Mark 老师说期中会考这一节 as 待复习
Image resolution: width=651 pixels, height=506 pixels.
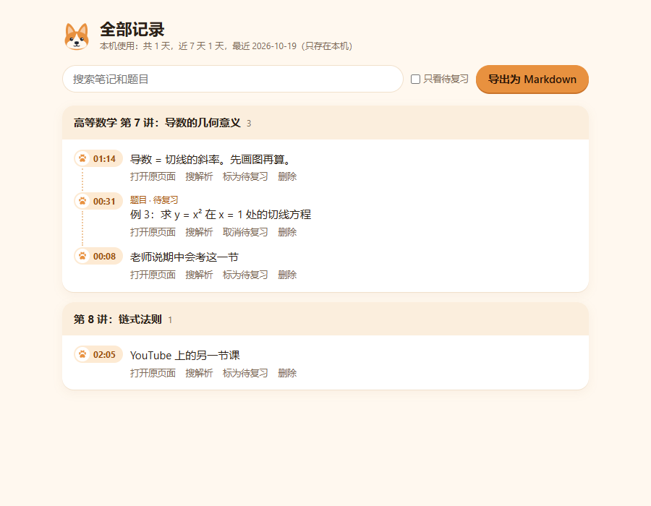click(x=245, y=275)
